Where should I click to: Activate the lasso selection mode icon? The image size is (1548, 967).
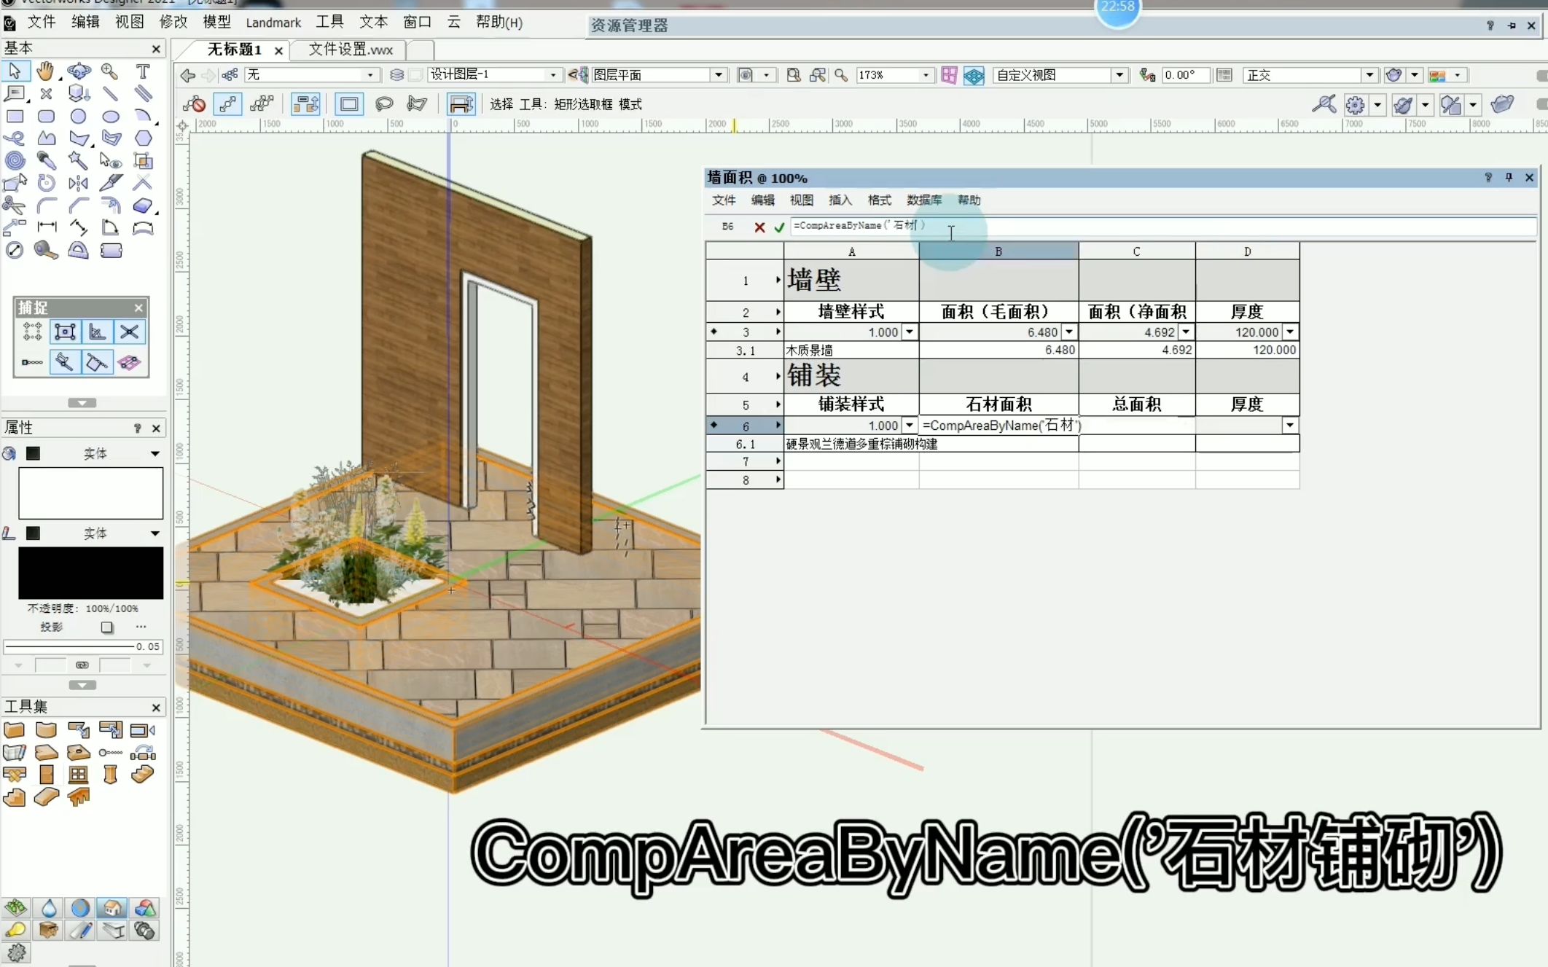(x=384, y=104)
